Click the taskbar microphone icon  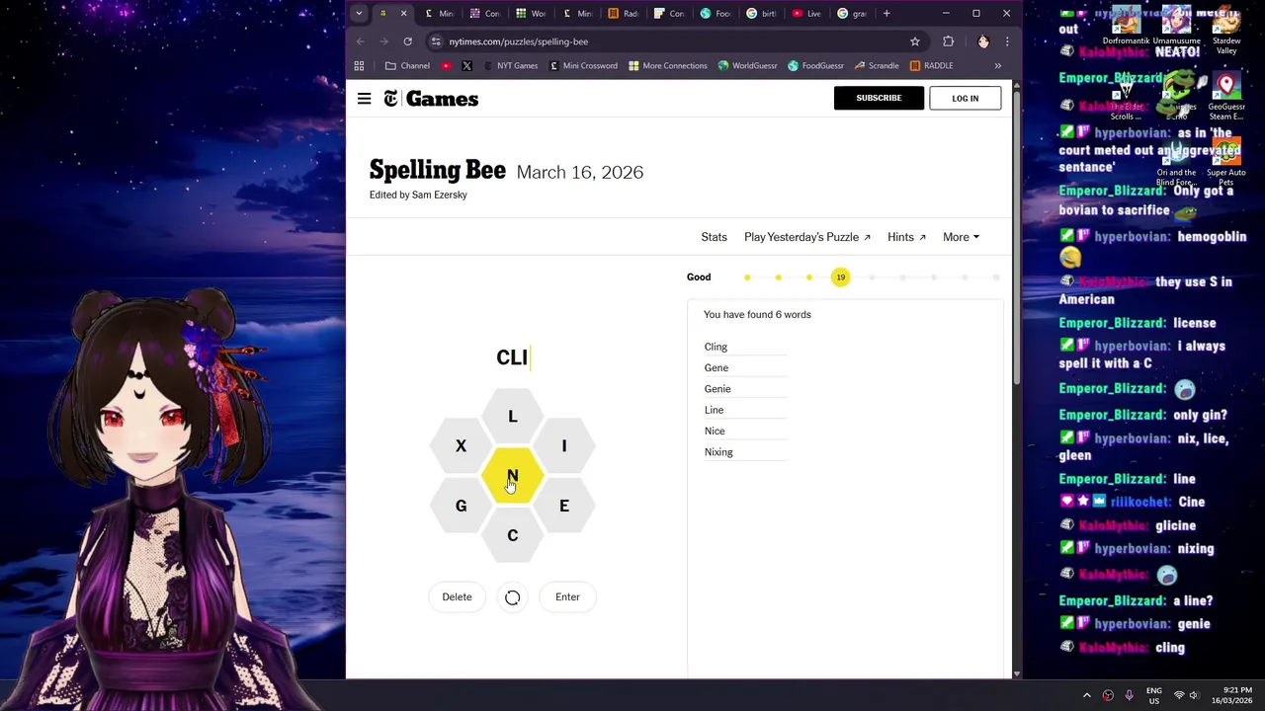pos(1129,695)
